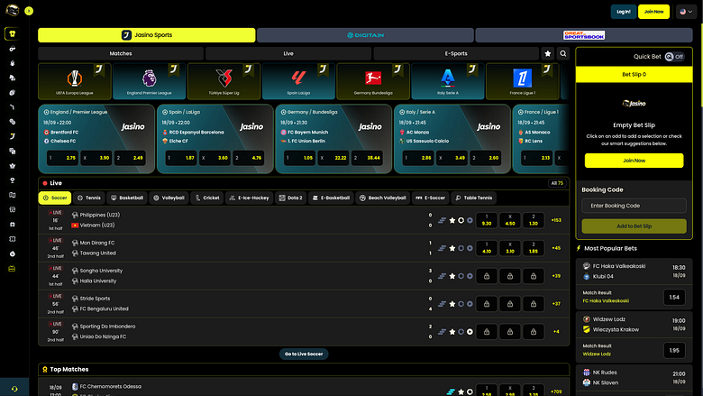The height and width of the screenshot is (396, 703).
Task: Filter live events by Soccer
Action: (55, 198)
